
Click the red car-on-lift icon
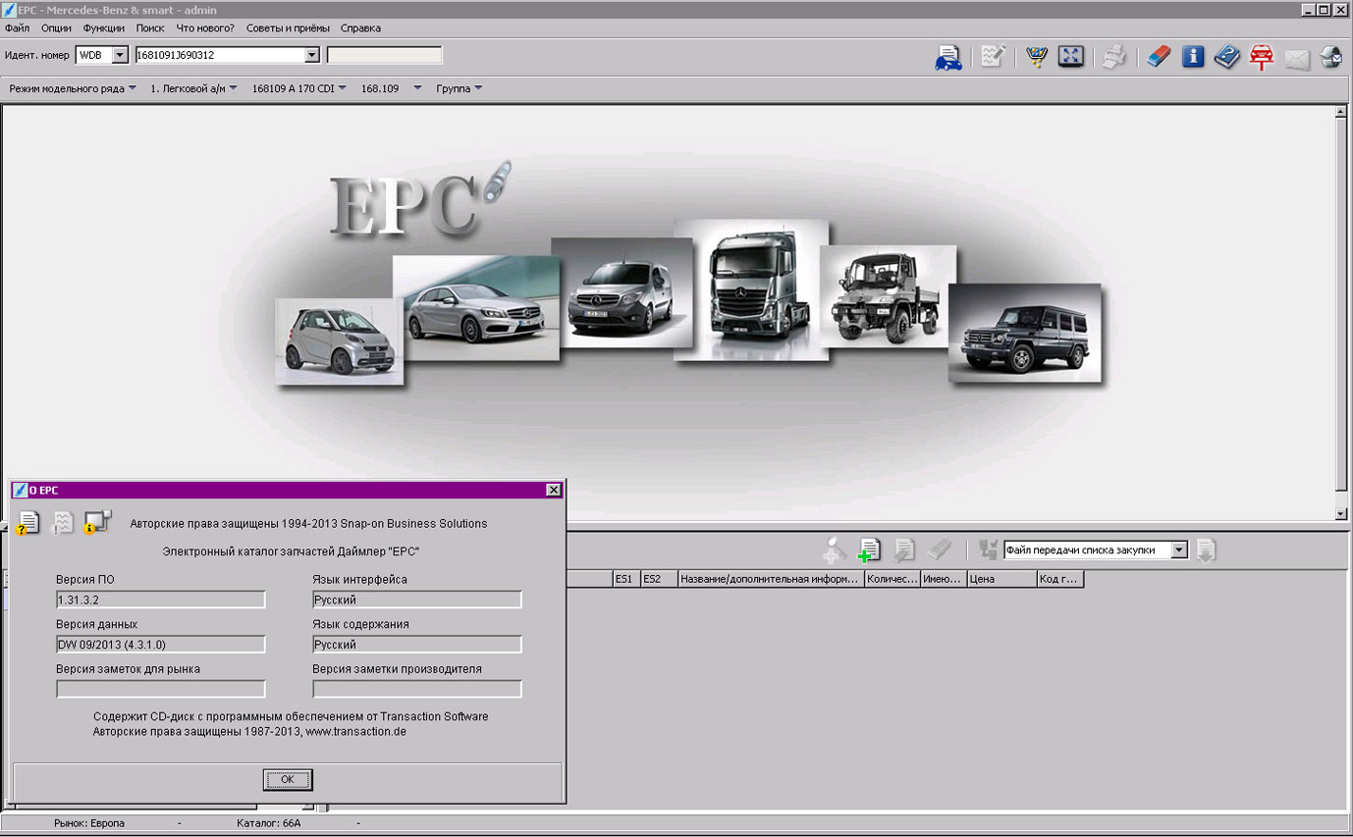click(x=1262, y=57)
